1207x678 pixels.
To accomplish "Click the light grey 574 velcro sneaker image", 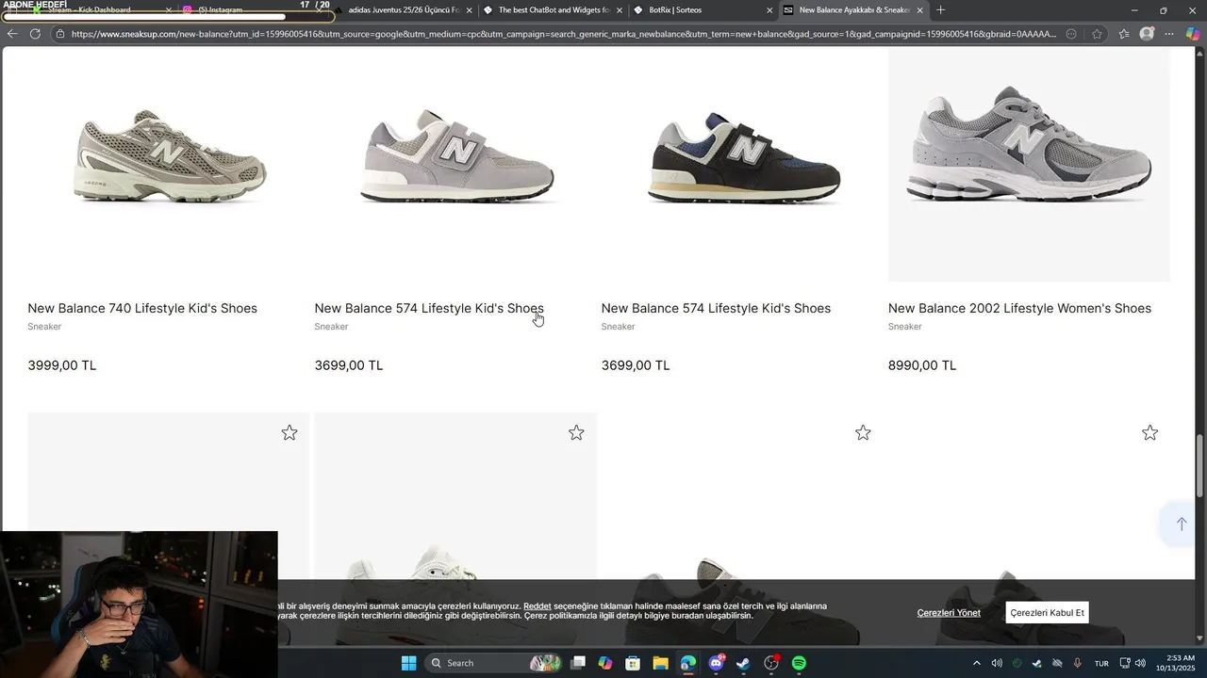I will pyautogui.click(x=456, y=156).
